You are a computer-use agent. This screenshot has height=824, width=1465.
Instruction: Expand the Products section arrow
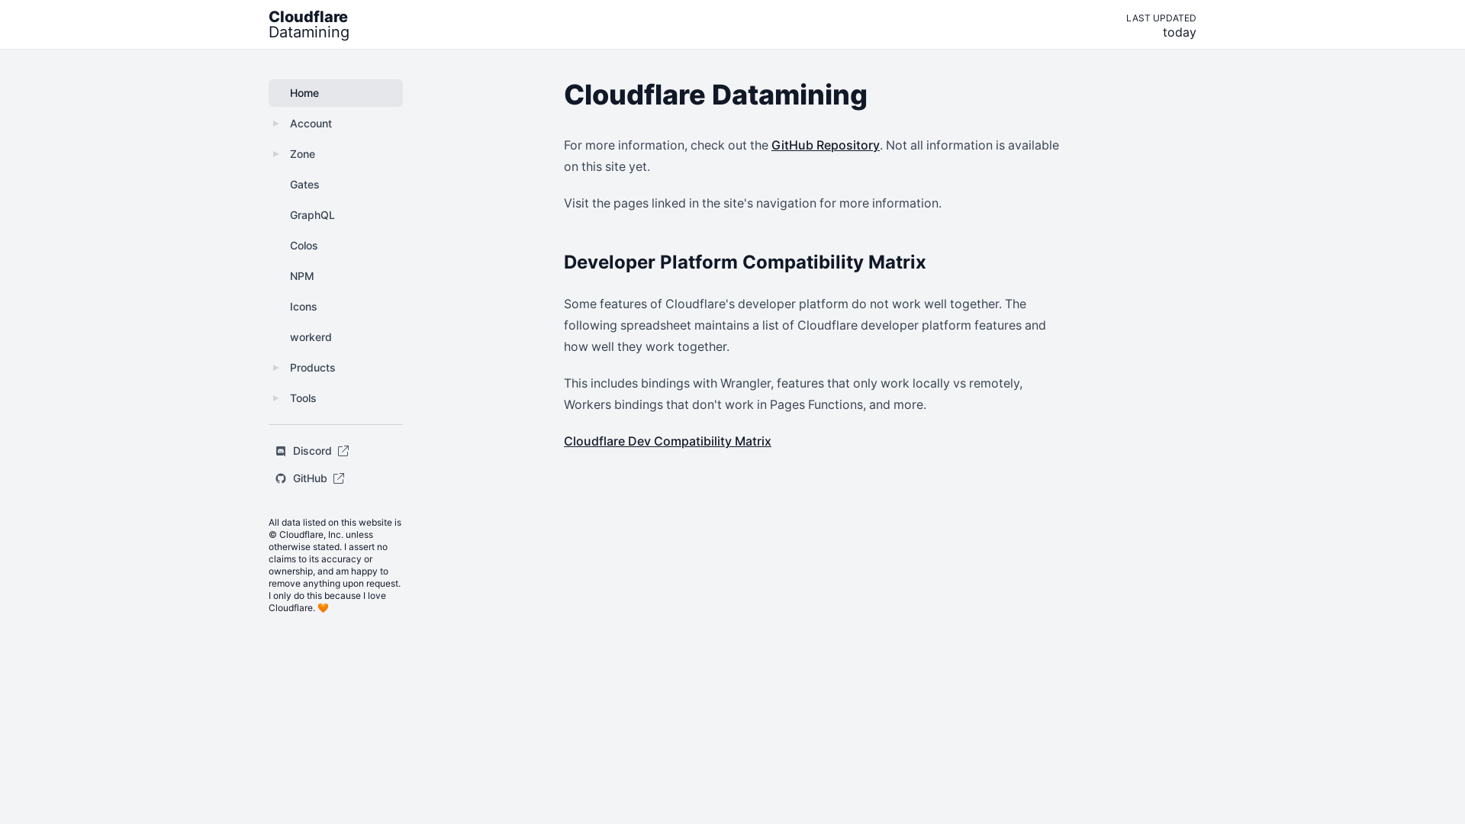[276, 368]
